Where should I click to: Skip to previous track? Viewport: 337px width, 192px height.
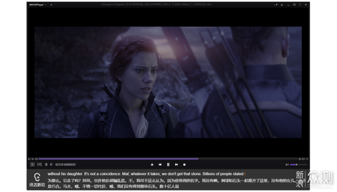click(160, 165)
